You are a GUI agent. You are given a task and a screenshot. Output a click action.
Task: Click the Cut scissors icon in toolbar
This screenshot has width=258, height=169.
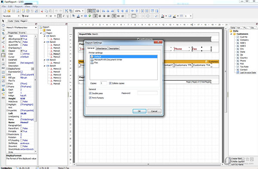(x=42, y=11)
